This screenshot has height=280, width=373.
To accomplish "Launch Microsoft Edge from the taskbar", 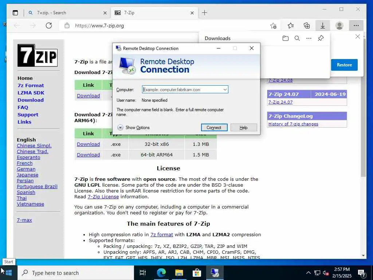I will (161, 273).
